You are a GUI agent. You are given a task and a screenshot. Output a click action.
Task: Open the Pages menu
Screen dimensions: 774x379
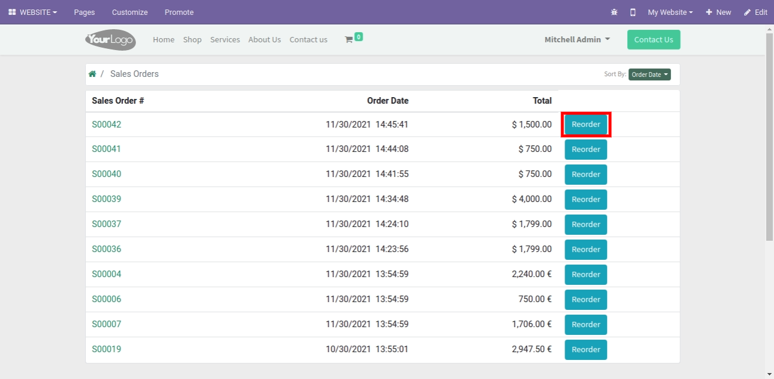84,12
